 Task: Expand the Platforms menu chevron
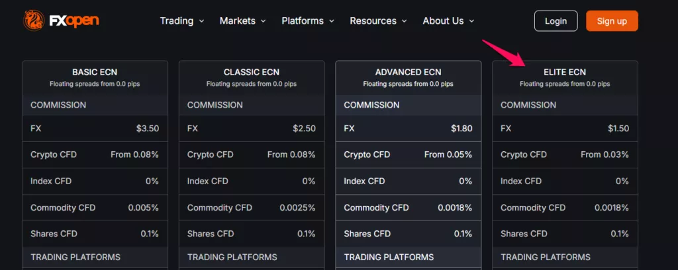click(332, 21)
